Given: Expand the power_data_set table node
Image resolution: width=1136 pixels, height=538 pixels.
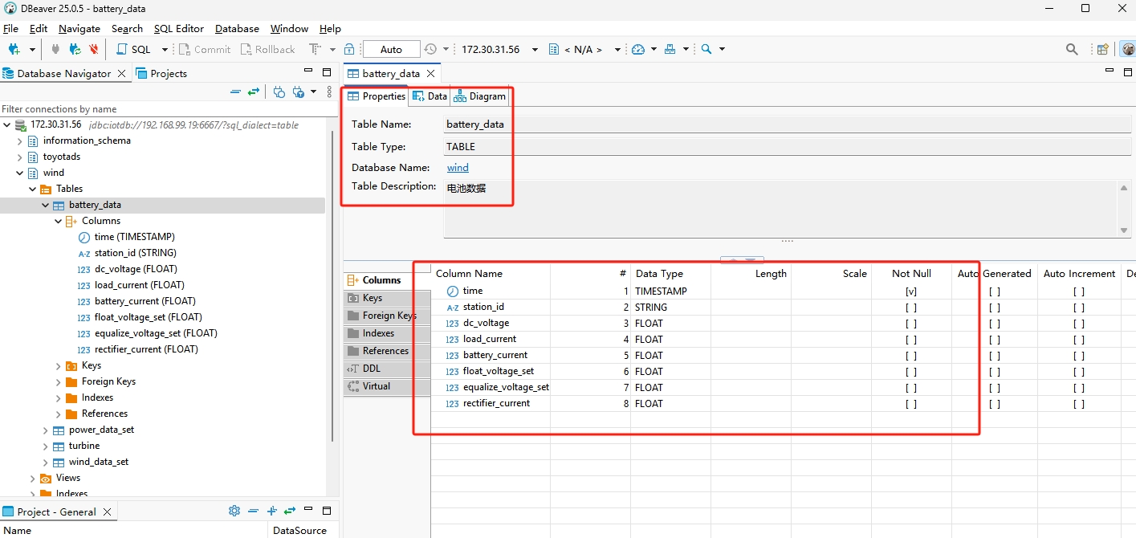Looking at the screenshot, I should pos(46,430).
